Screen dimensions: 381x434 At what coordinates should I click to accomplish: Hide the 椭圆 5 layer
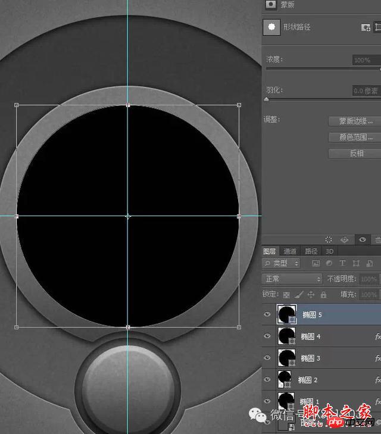pyautogui.click(x=267, y=314)
